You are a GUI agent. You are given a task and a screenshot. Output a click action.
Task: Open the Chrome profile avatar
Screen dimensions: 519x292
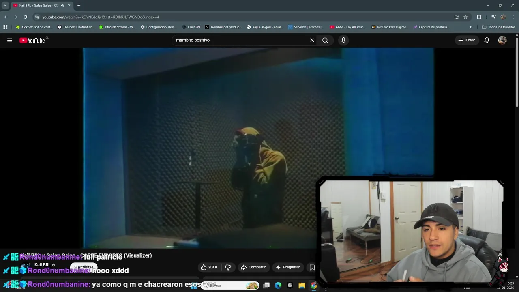[503, 17]
